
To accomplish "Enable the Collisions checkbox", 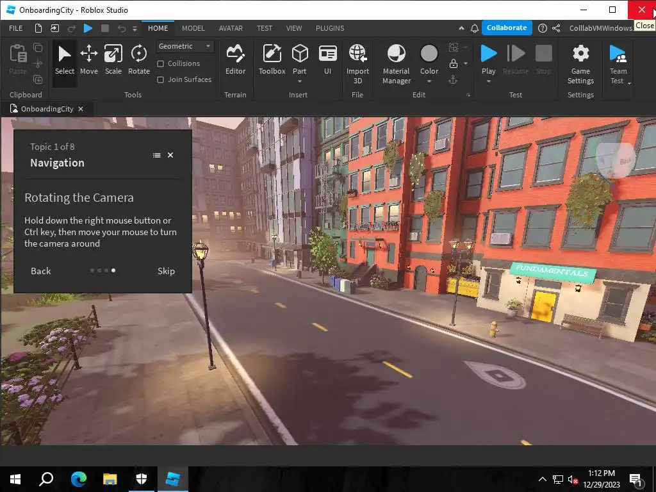I will pos(160,63).
